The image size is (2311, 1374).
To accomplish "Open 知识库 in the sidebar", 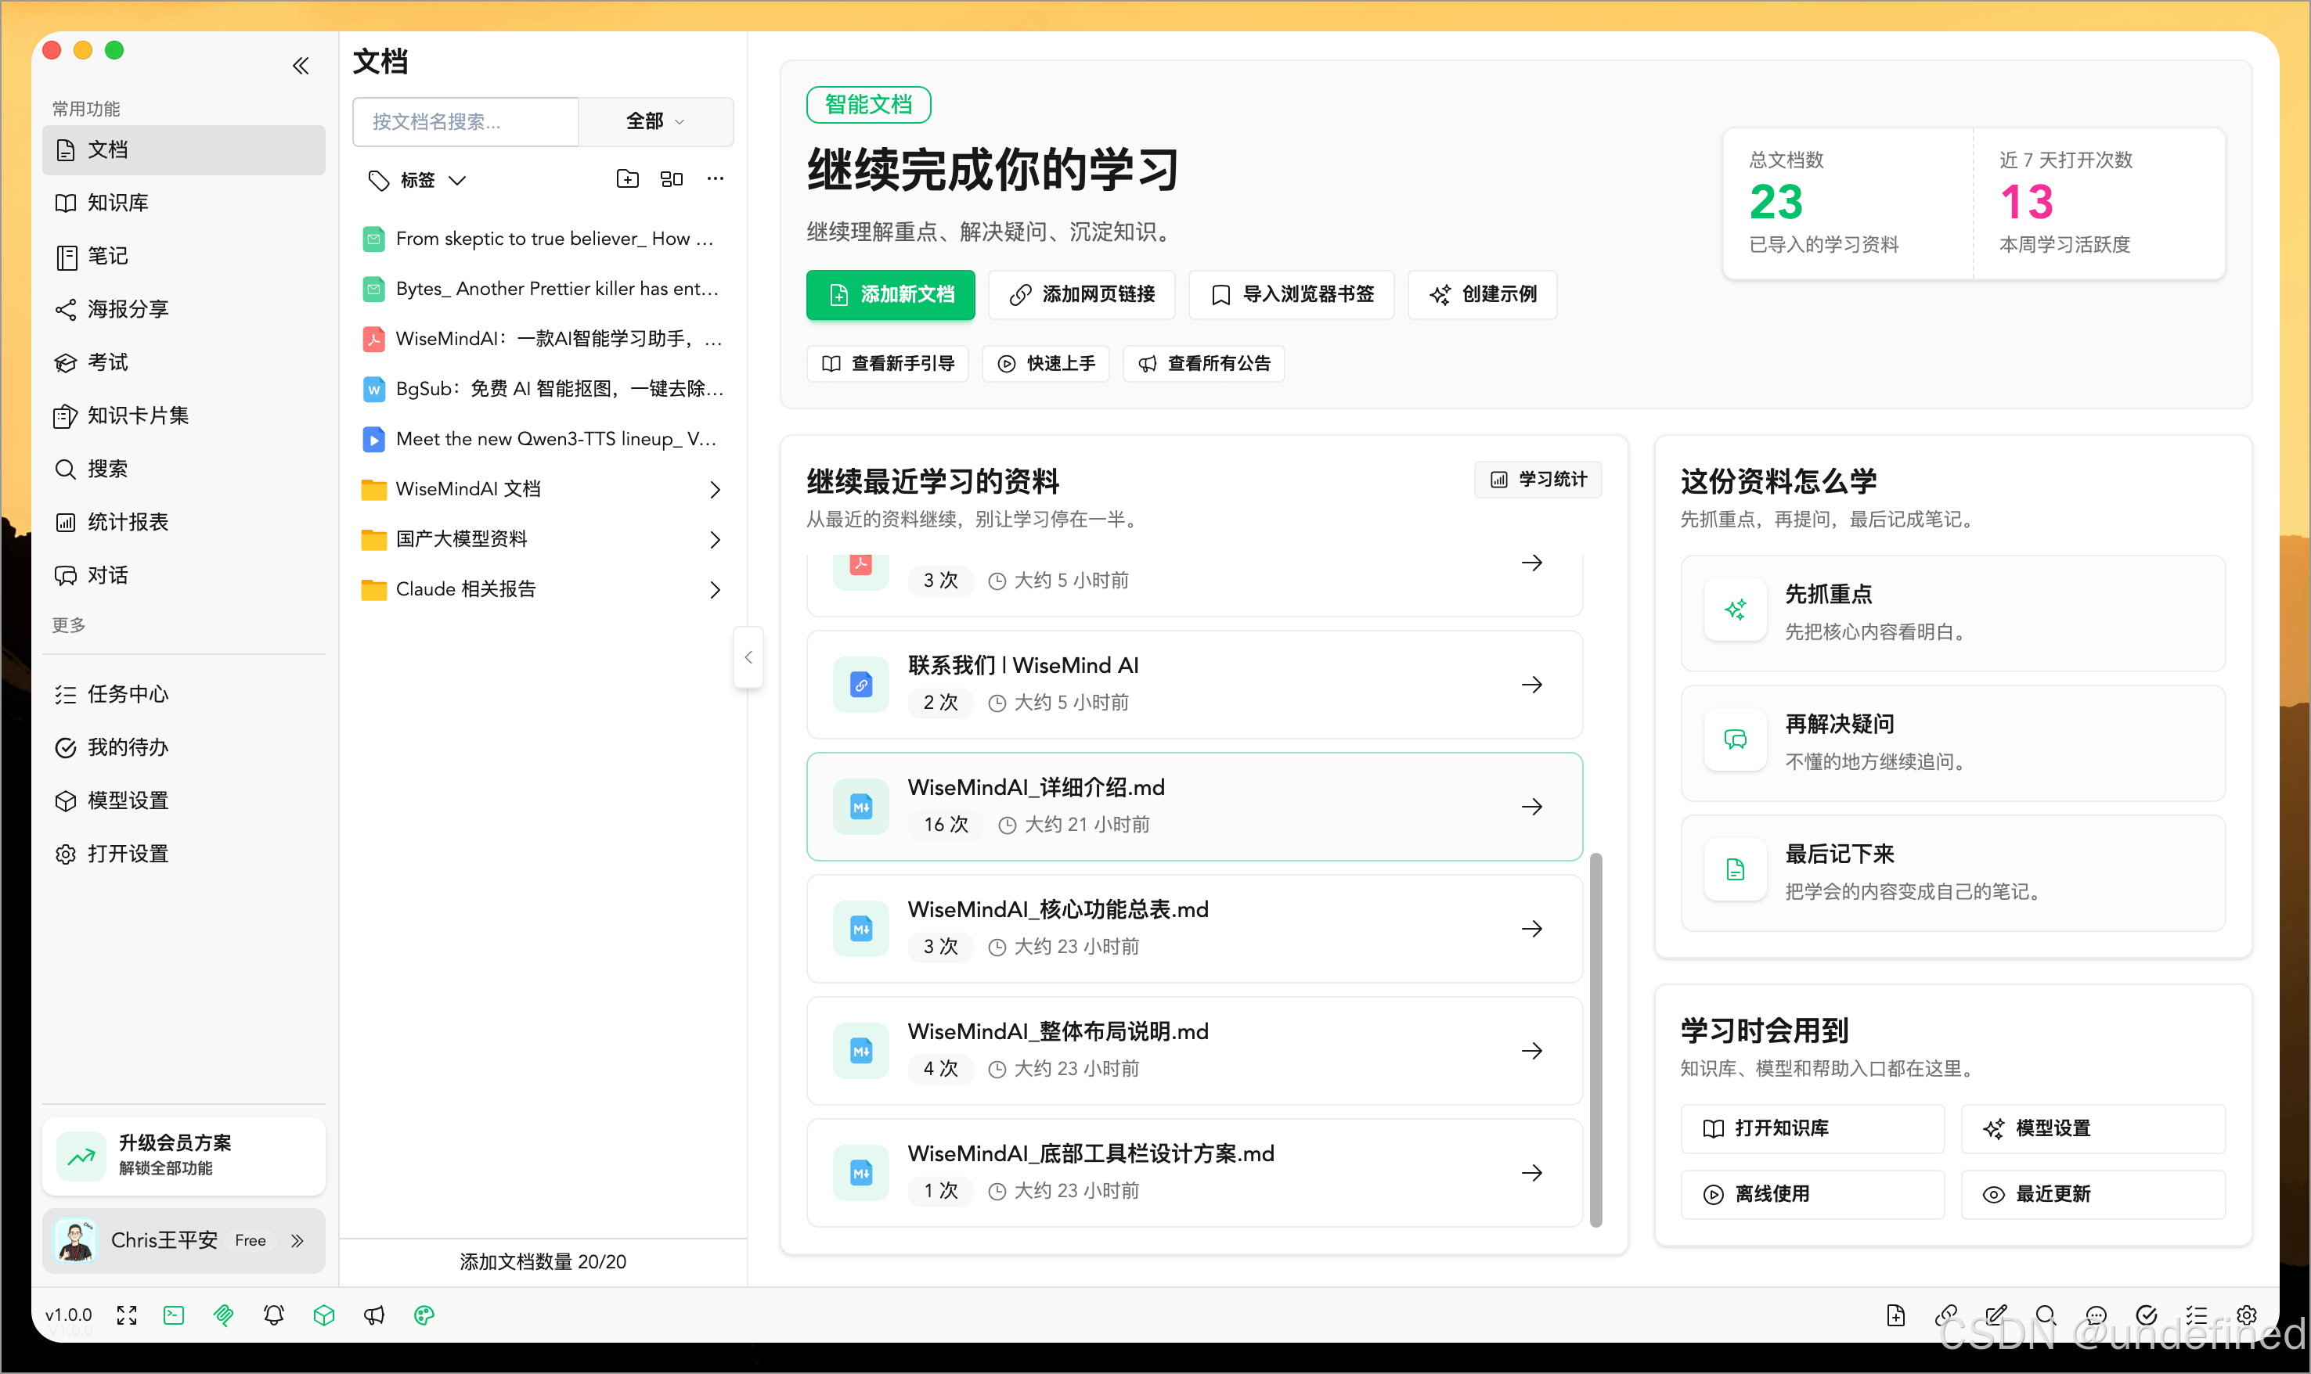I will [117, 203].
